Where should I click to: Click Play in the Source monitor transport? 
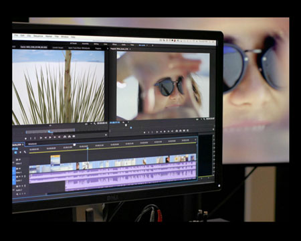[x=50, y=137]
